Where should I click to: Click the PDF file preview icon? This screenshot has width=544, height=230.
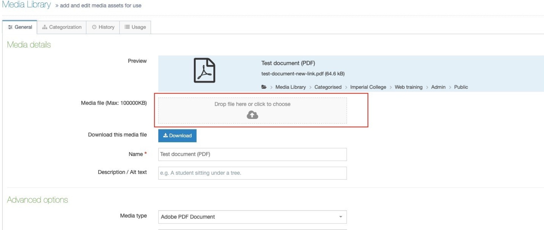(204, 70)
